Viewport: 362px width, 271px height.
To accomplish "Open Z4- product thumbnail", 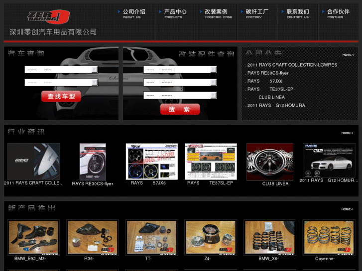I will [211, 237].
